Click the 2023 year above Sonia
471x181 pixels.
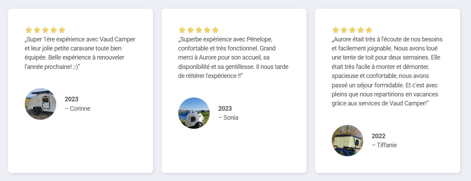coord(225,109)
